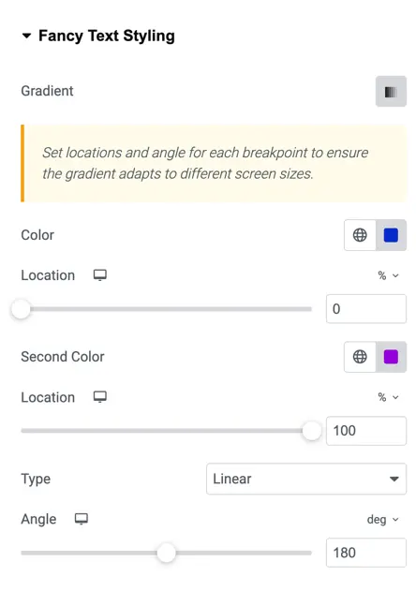Click desktop device icon beside first Location

click(x=100, y=275)
